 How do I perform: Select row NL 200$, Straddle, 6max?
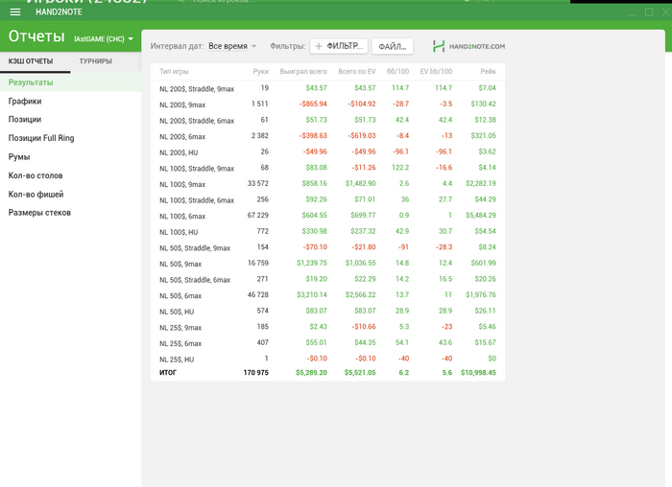click(x=327, y=120)
